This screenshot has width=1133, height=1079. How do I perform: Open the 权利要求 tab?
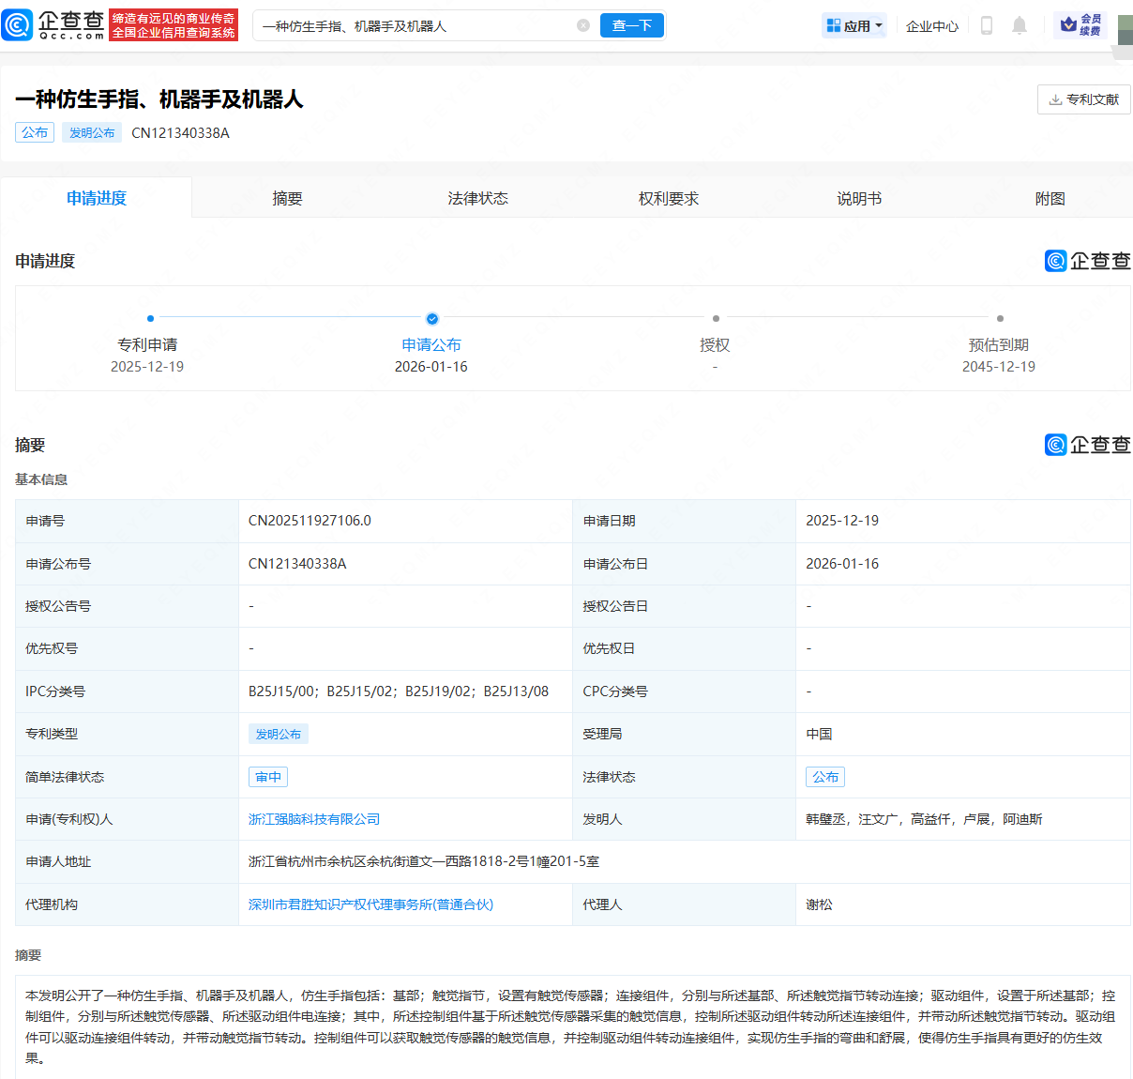668,198
